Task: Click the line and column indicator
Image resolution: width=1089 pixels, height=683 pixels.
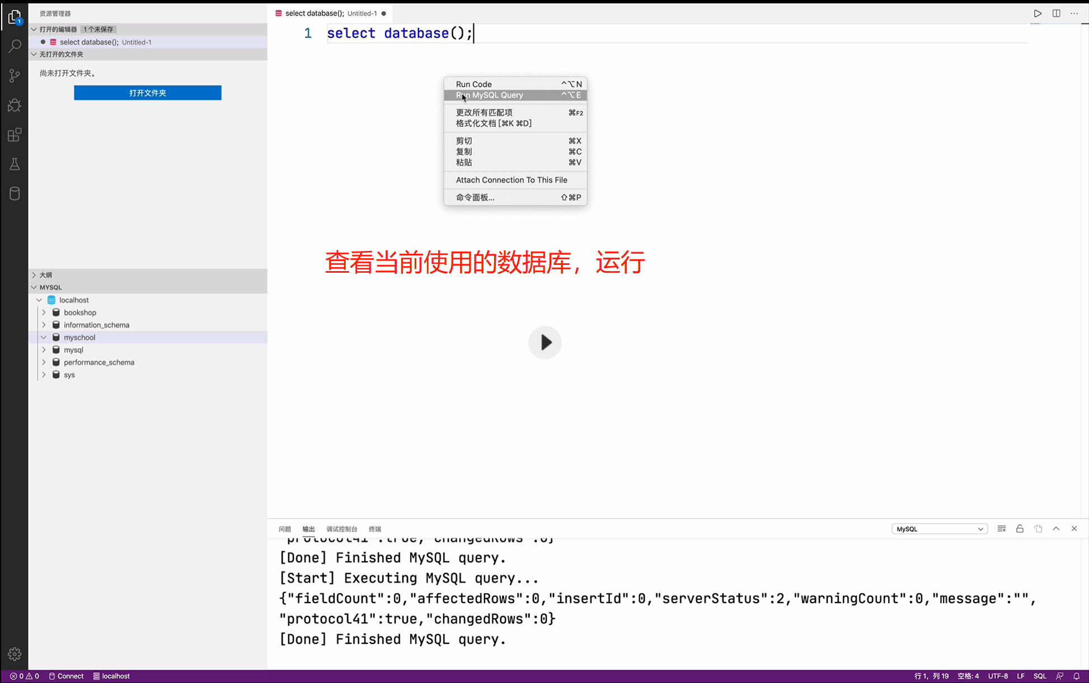Action: click(932, 676)
